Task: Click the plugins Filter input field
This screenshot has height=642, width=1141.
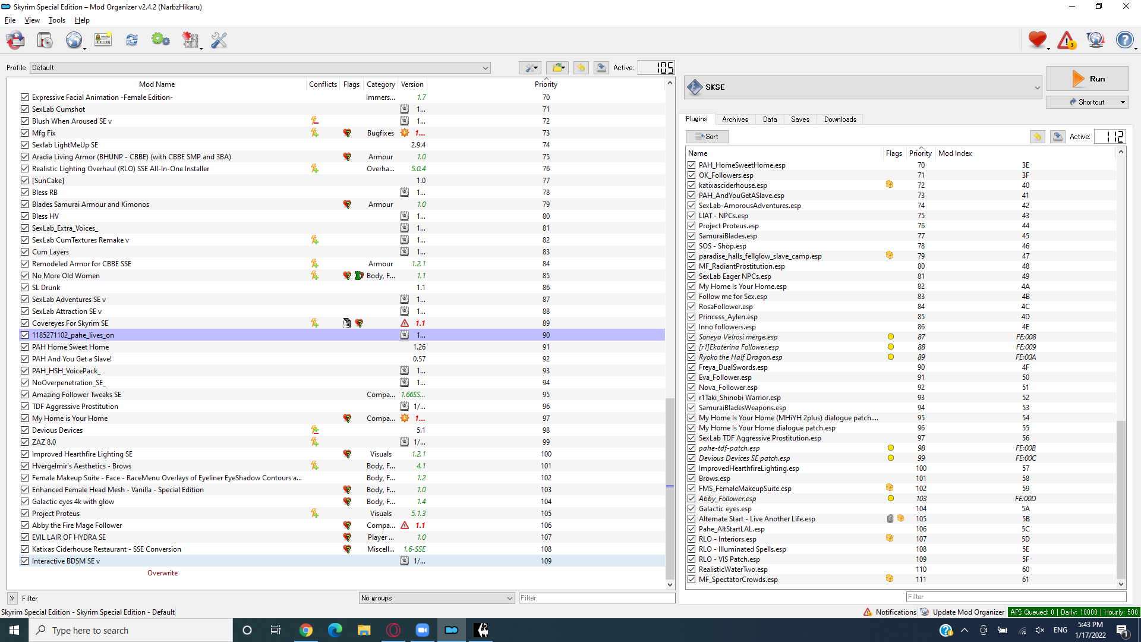Action: (1015, 597)
